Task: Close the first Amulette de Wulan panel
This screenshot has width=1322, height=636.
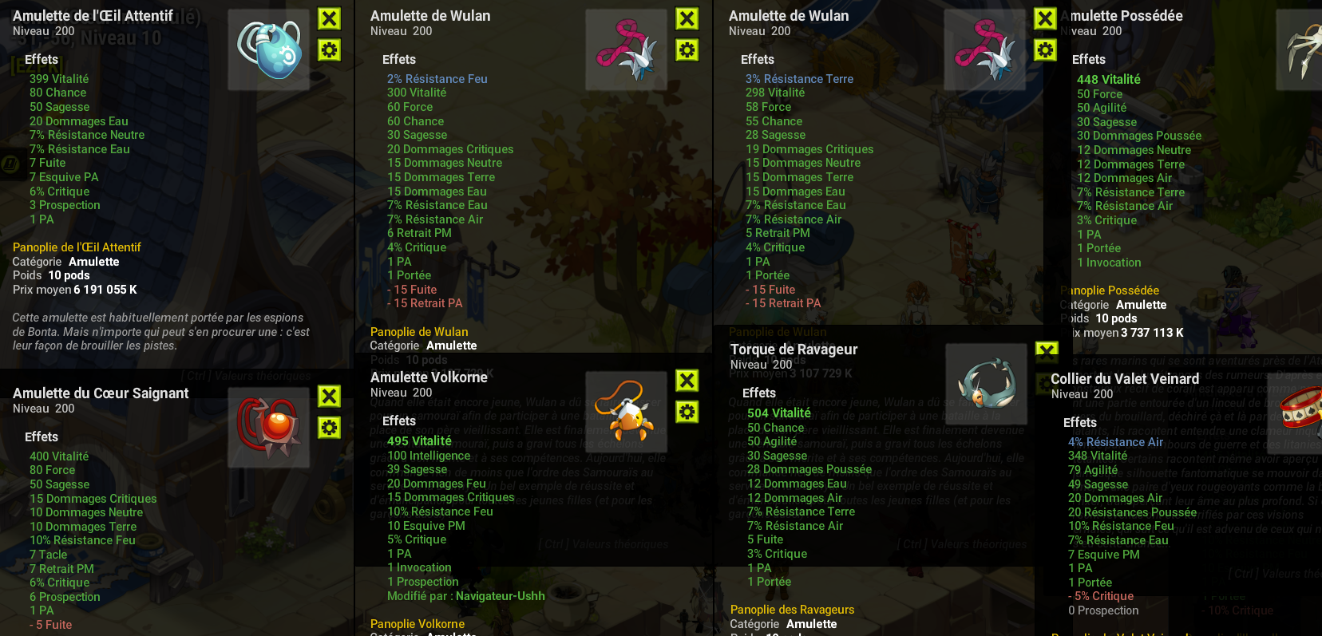Action: coord(687,18)
